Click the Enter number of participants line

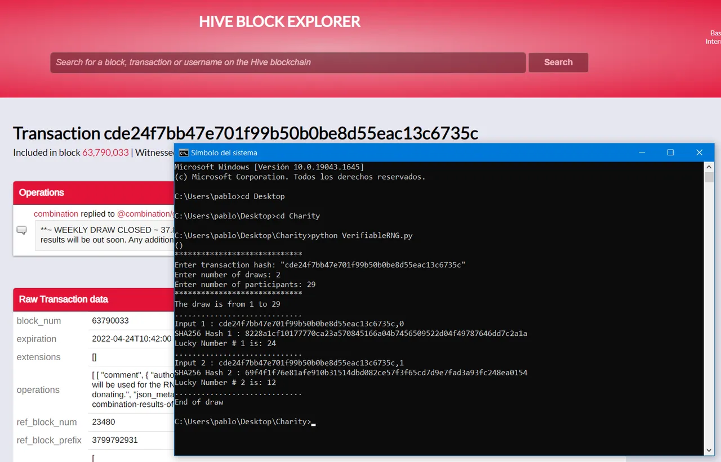tap(245, 284)
